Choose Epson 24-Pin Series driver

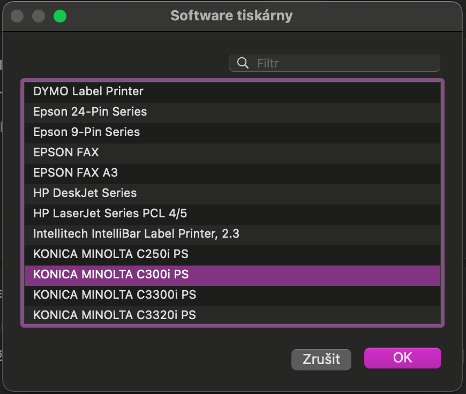point(232,112)
